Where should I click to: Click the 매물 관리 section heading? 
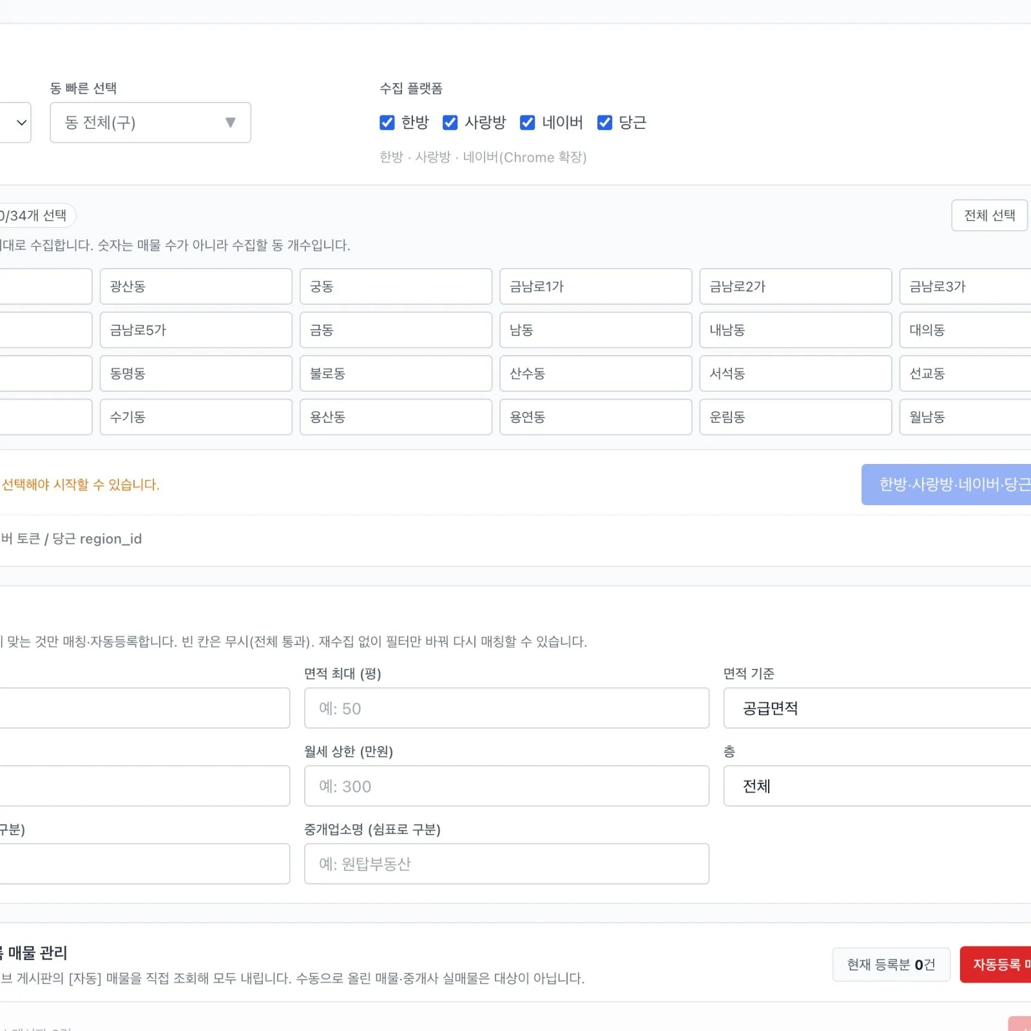[34, 952]
